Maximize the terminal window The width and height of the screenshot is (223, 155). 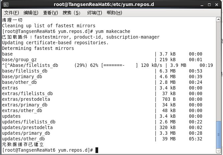tap(210, 4)
